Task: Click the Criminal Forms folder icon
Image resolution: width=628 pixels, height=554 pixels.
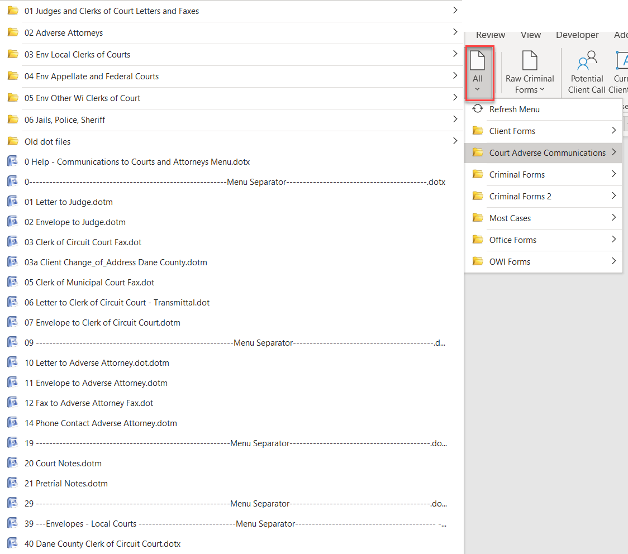Action: click(477, 174)
